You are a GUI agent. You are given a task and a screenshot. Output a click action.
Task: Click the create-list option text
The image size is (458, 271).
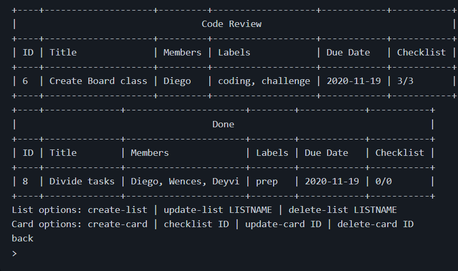[117, 210]
